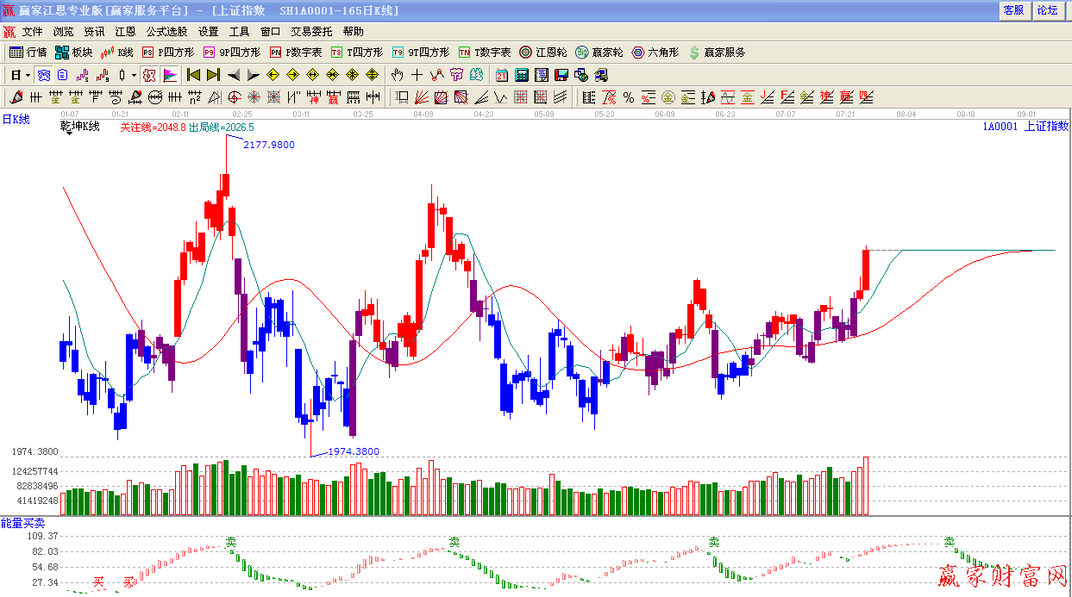Viewport: 1072px width, 597px height.
Task: Click the 客服 button
Action: 1013,10
